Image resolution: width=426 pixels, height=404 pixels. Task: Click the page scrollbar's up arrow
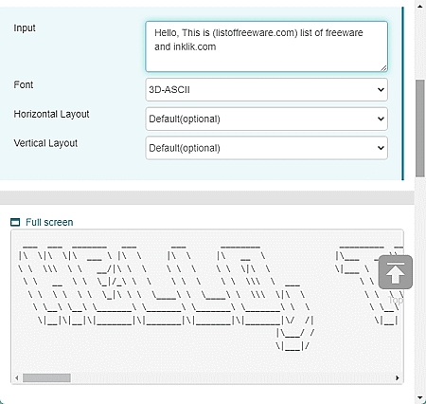pos(420,6)
